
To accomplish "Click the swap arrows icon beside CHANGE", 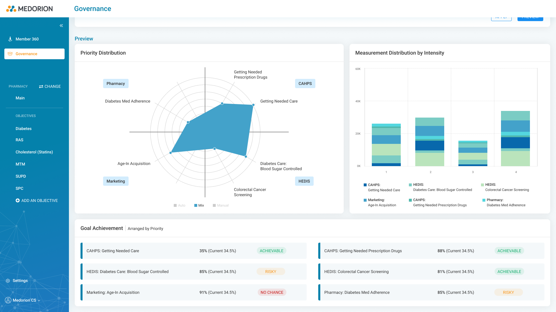I will (41, 87).
